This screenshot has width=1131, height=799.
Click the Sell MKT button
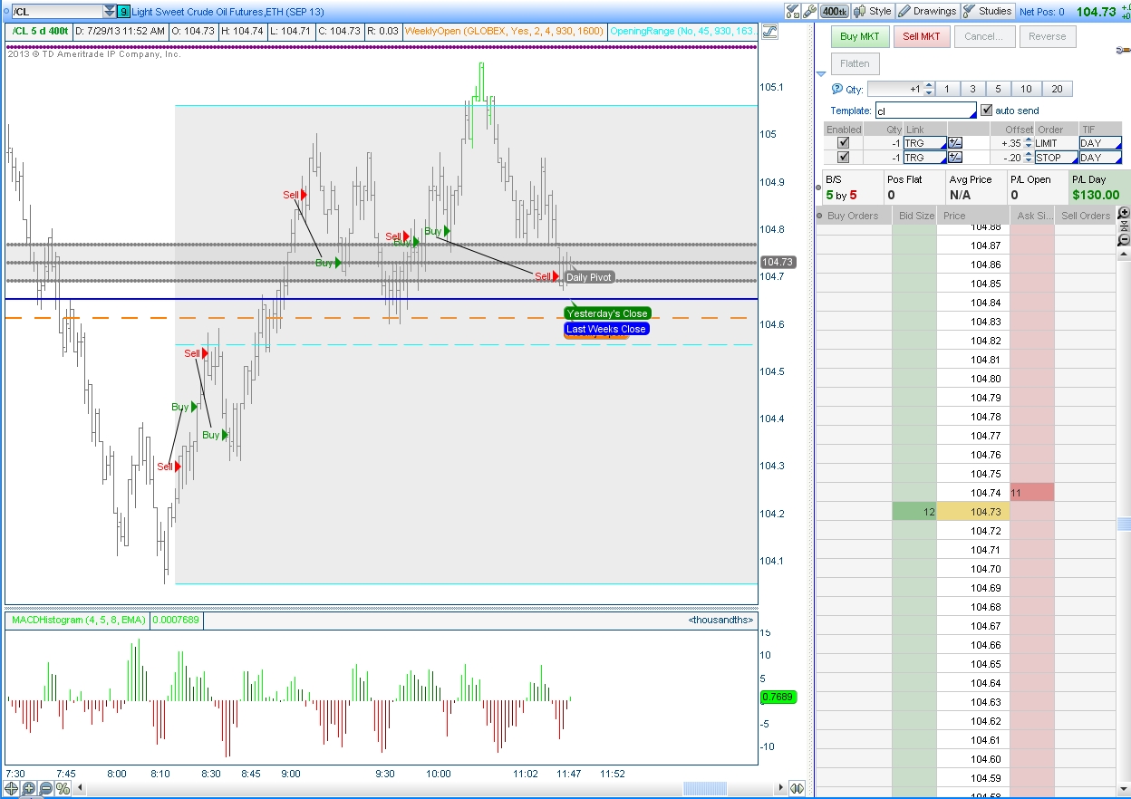(922, 36)
